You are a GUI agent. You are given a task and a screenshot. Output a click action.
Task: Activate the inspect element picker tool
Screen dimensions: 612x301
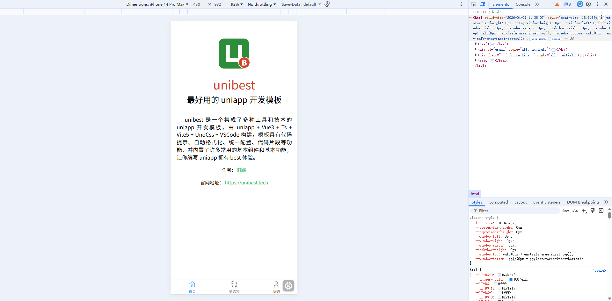474,4
